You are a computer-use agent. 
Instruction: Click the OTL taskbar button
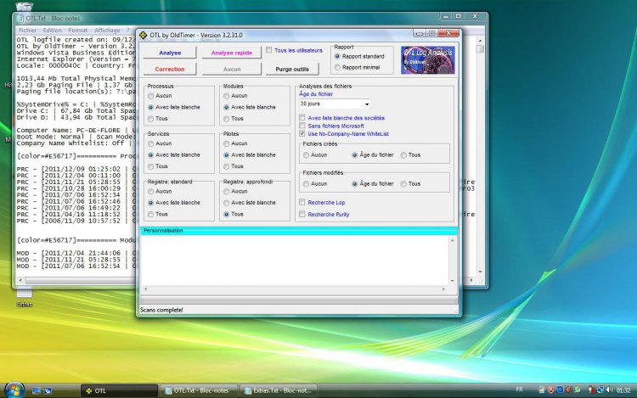pyautogui.click(x=120, y=390)
